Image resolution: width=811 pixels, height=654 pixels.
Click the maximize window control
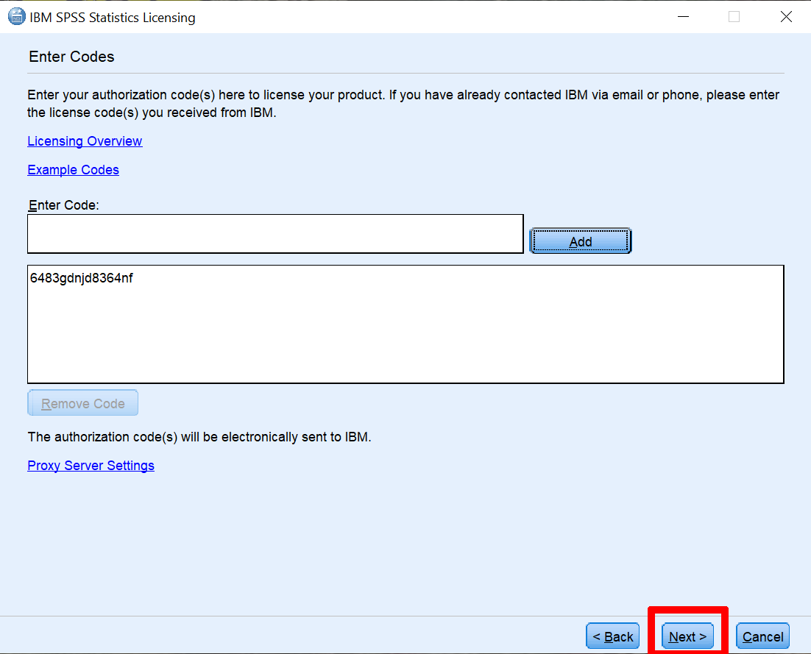tap(734, 16)
